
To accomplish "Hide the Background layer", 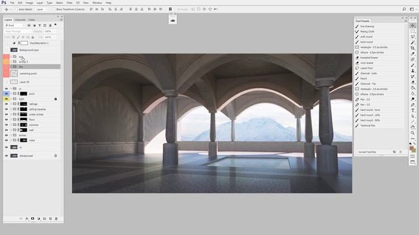I will coord(7,155).
